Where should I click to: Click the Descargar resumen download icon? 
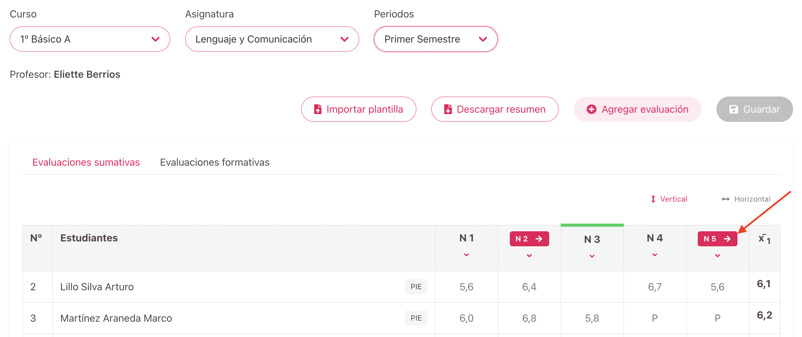(x=448, y=109)
